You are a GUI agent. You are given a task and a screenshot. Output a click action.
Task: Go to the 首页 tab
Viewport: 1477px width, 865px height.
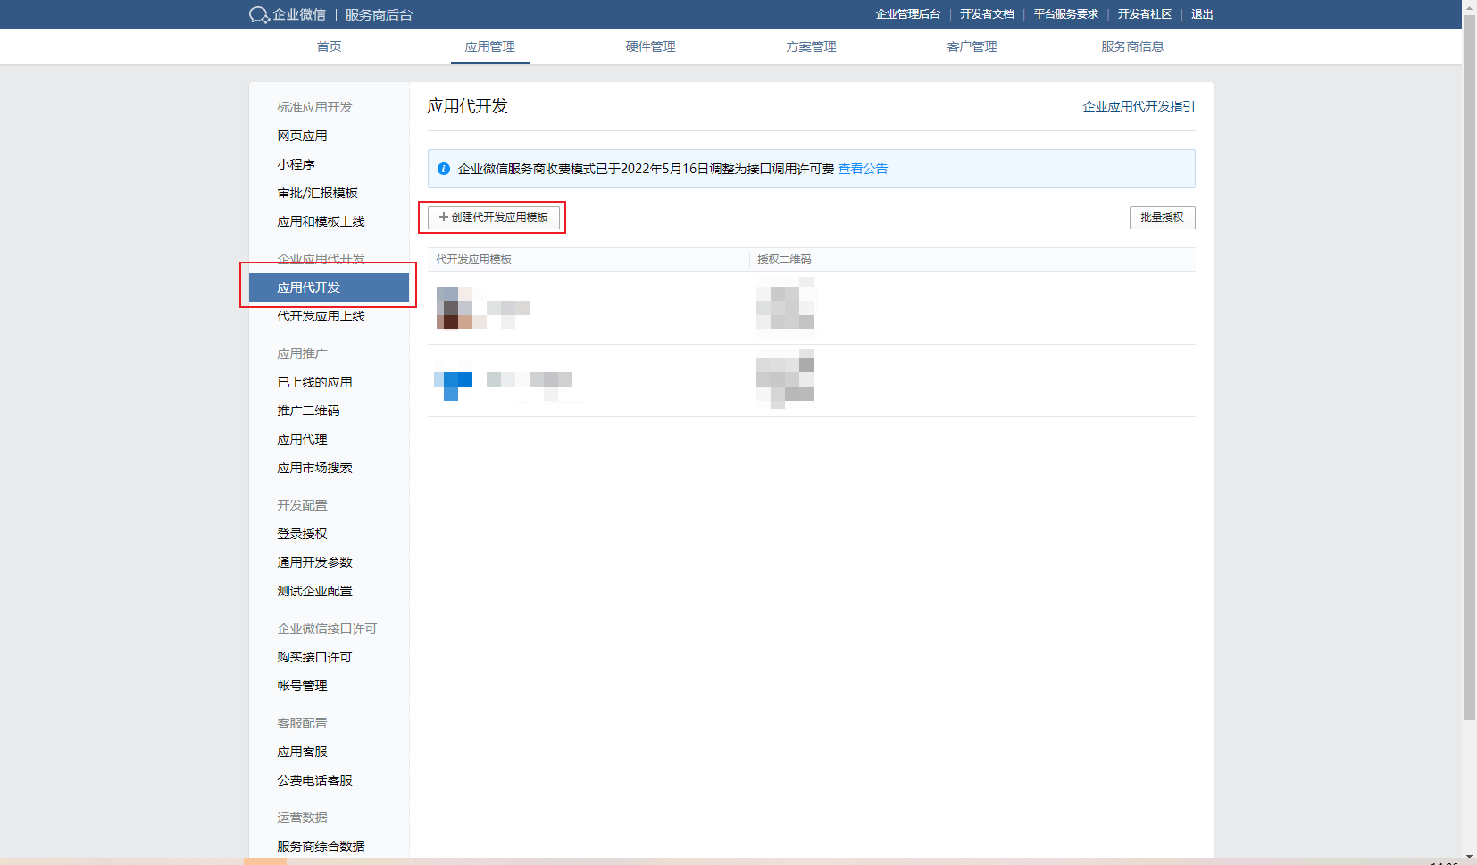pos(329,46)
